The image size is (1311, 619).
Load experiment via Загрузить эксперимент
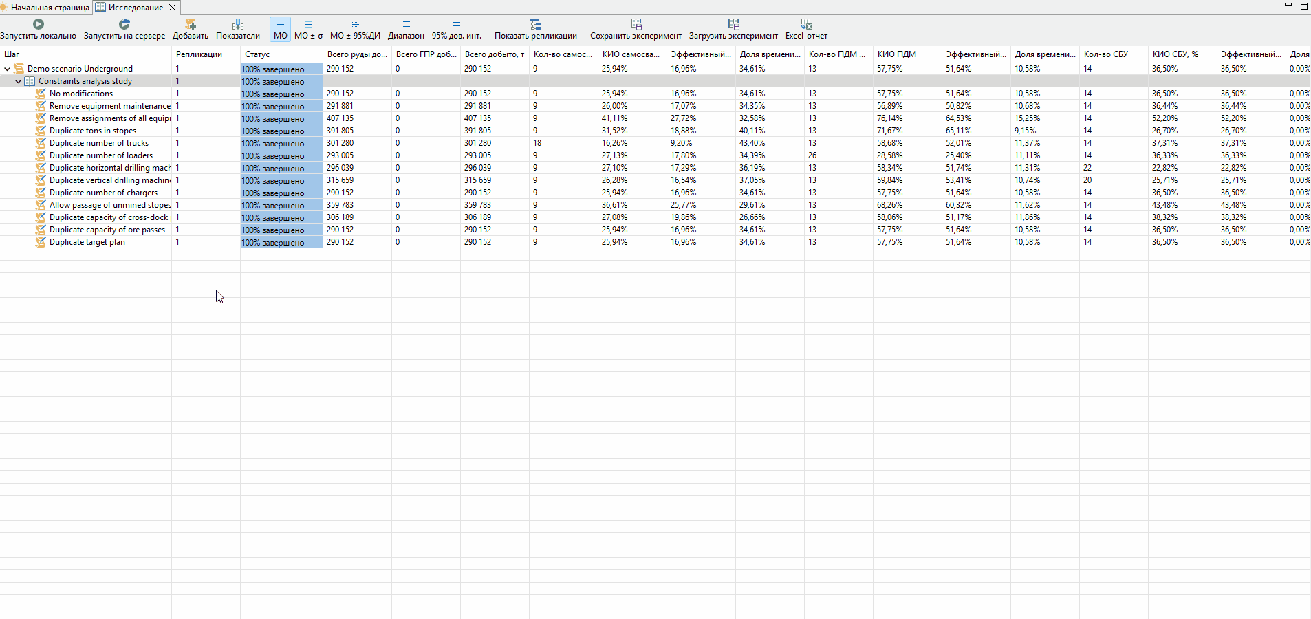point(733,30)
